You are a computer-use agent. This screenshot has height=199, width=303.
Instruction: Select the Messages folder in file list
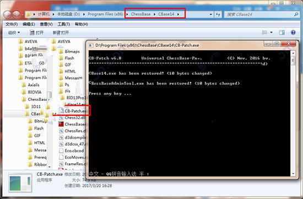[x=71, y=78]
